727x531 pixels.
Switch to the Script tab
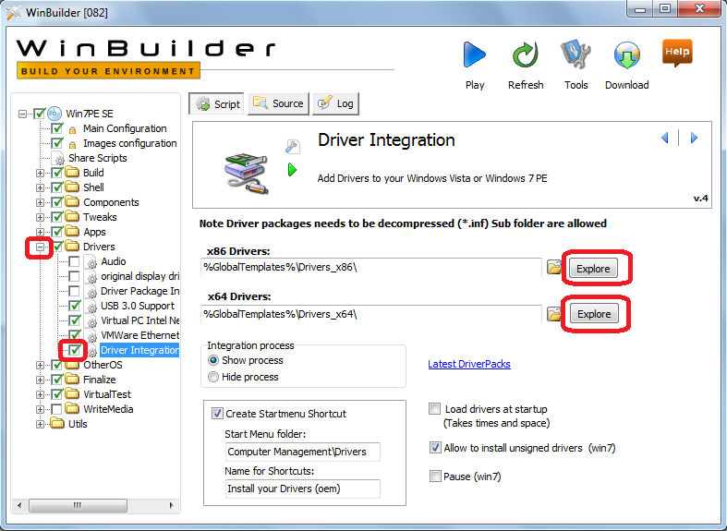tap(217, 103)
